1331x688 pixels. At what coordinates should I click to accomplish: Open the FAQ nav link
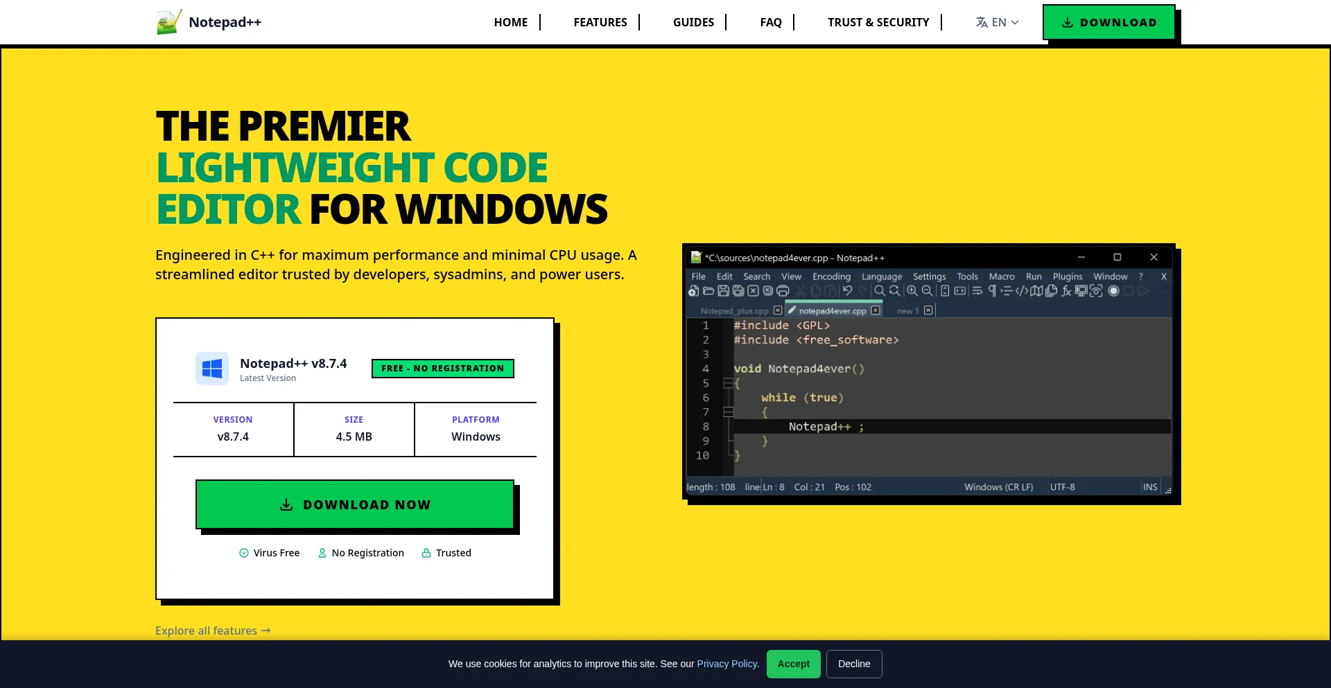click(771, 22)
